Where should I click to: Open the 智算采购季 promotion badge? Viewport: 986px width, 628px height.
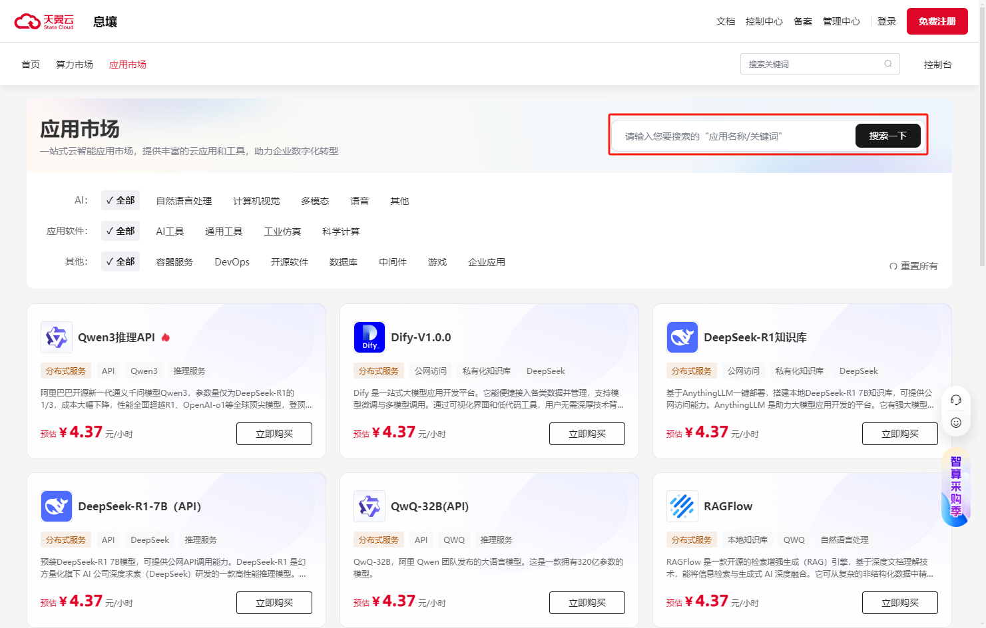[956, 488]
